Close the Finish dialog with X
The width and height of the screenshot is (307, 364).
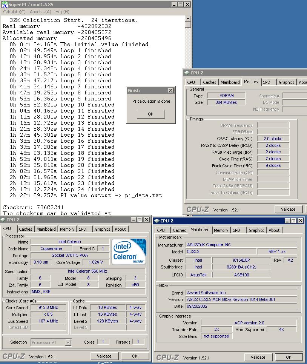(x=170, y=91)
